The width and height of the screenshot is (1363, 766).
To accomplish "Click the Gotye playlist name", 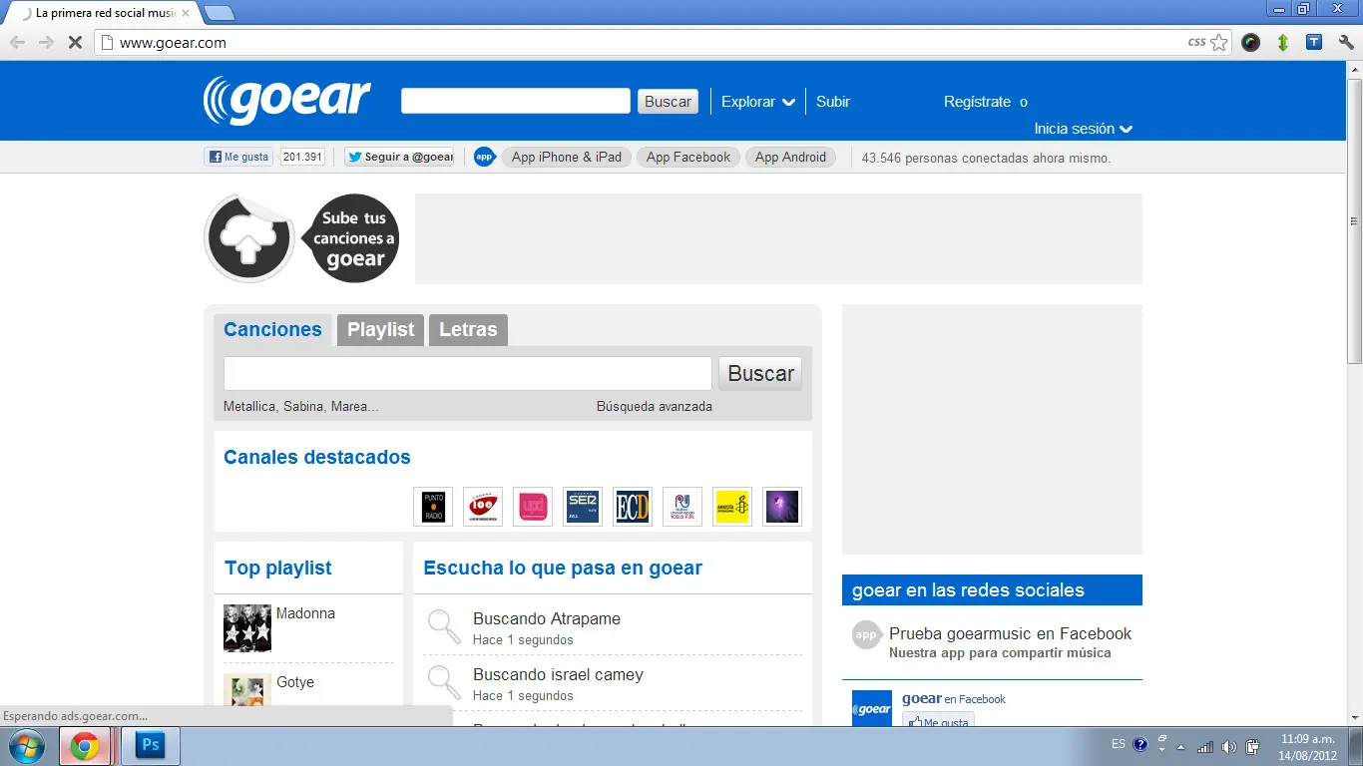I will 295,682.
